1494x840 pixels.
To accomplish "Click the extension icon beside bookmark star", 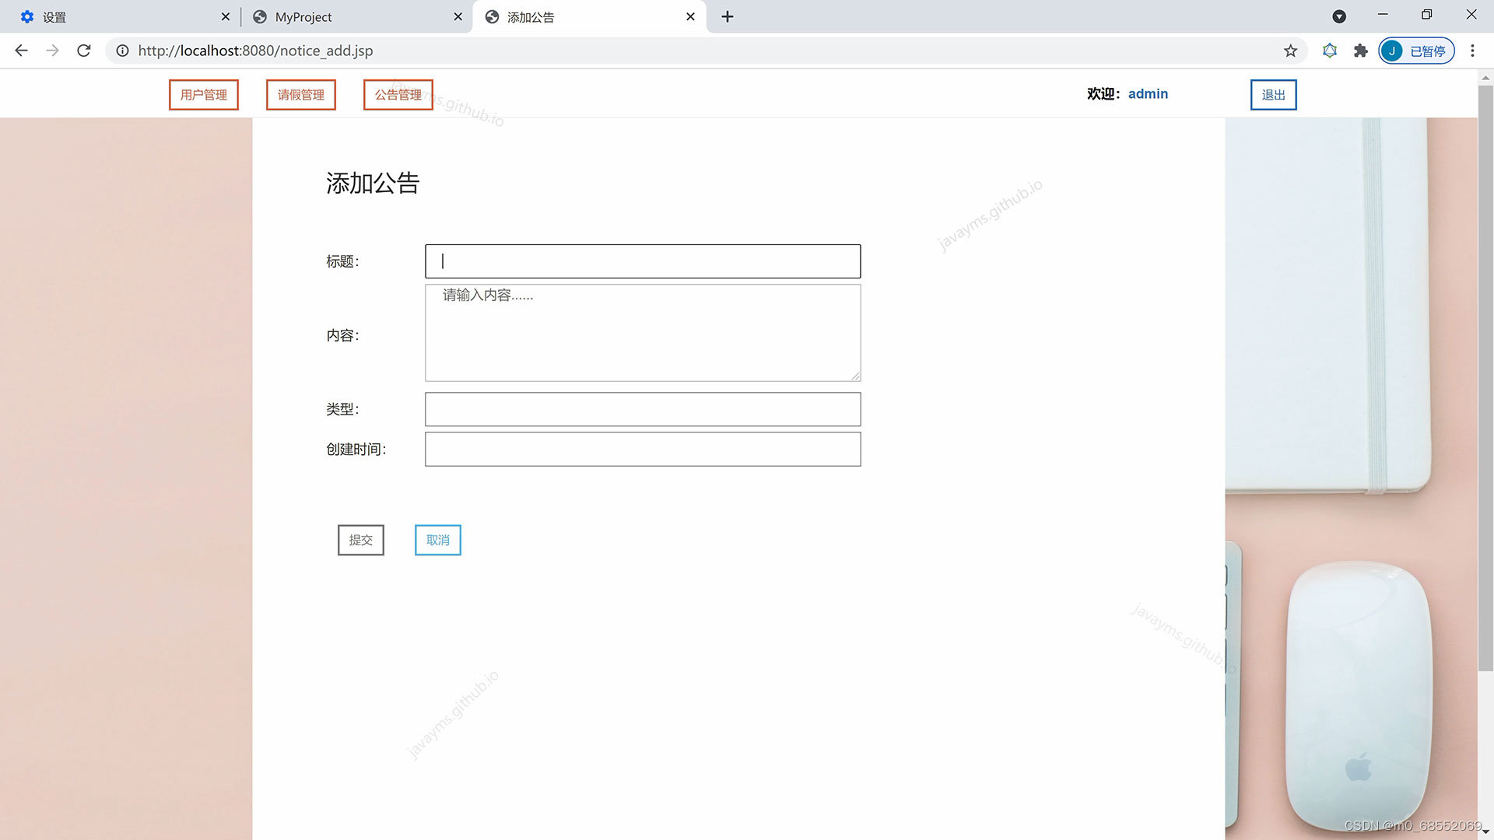I will [x=1330, y=51].
